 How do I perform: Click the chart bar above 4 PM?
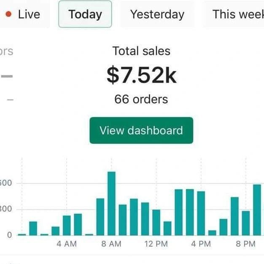[x=201, y=213]
